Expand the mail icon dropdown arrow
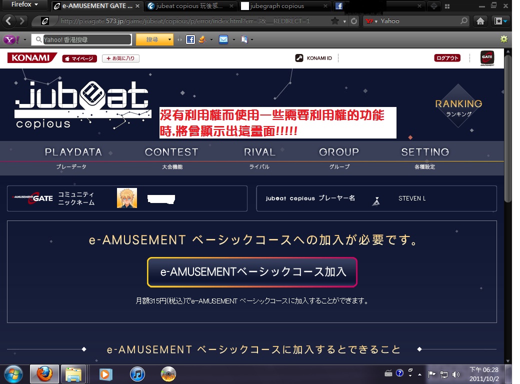The height and width of the screenshot is (384, 520). point(234,40)
